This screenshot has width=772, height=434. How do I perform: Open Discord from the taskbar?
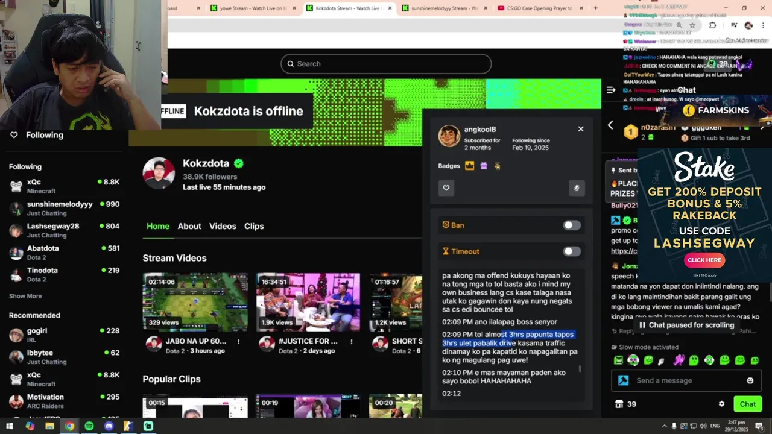pos(109,426)
